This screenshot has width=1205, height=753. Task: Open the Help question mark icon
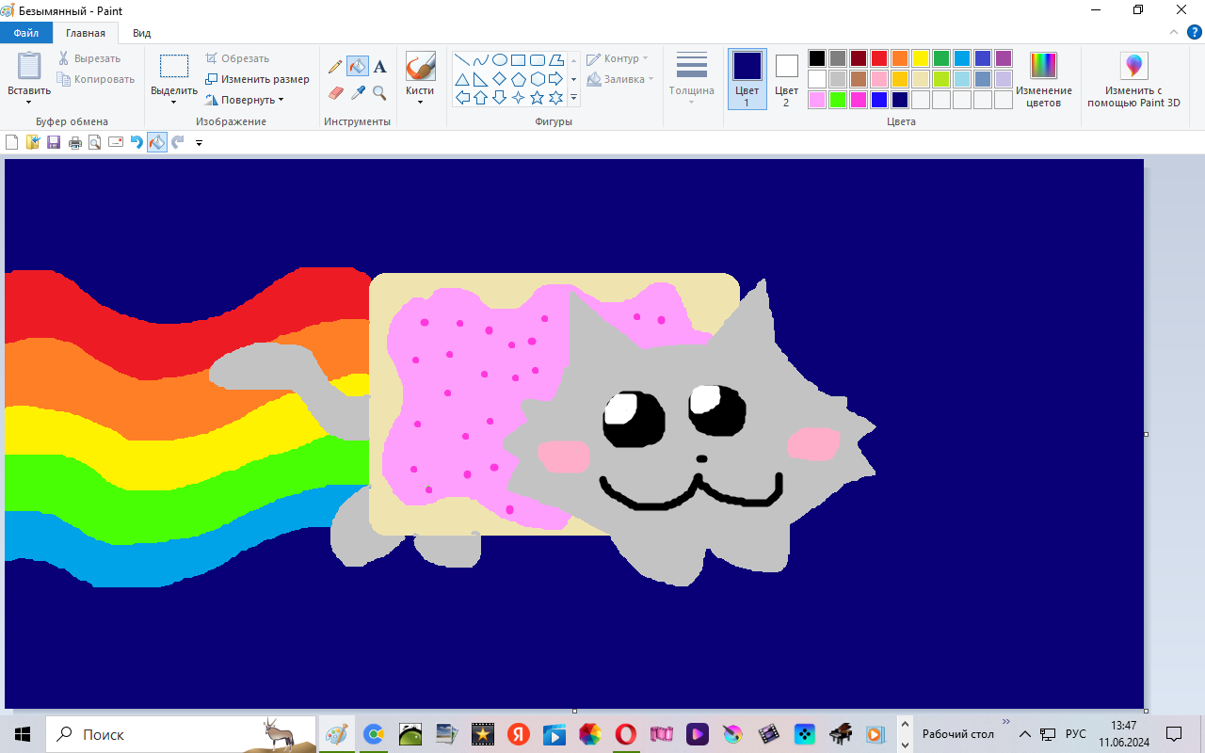tap(1195, 32)
